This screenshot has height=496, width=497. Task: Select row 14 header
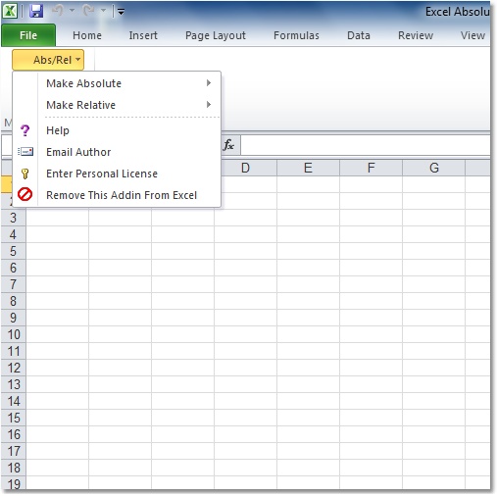point(13,401)
